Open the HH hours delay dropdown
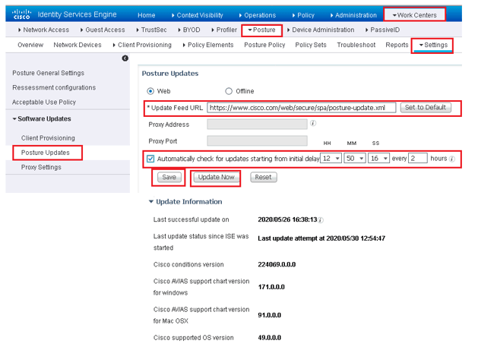This screenshot has height=350, width=478. (x=331, y=159)
